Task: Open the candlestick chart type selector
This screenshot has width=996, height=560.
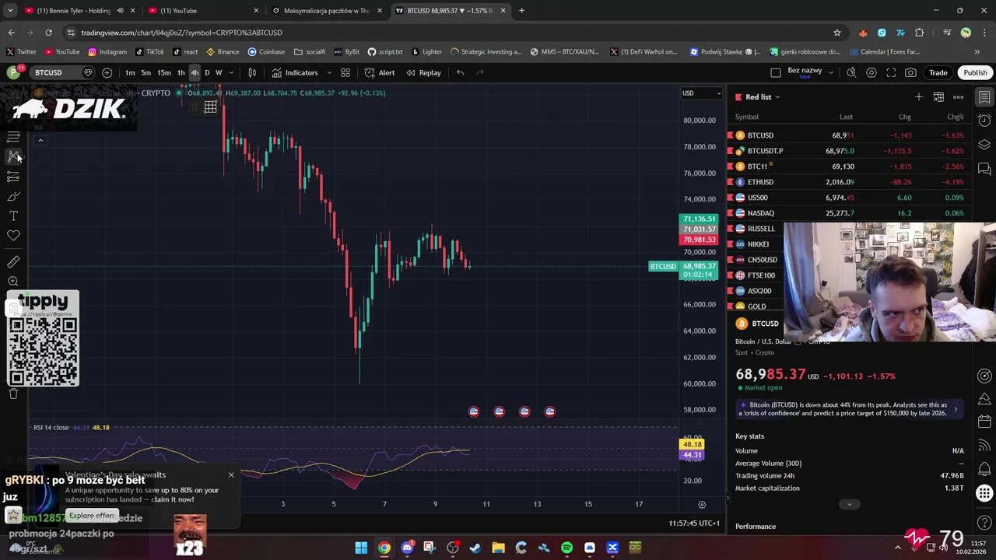Action: pyautogui.click(x=252, y=72)
